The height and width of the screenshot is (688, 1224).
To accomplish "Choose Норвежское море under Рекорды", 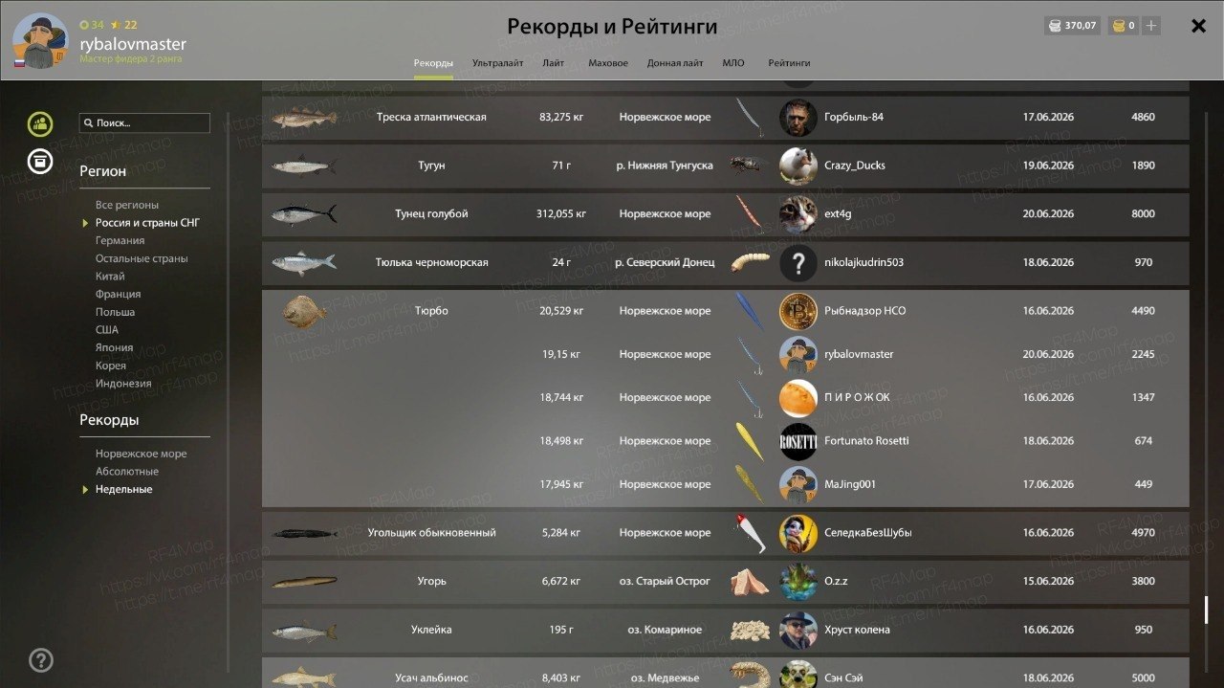I will [x=141, y=454].
